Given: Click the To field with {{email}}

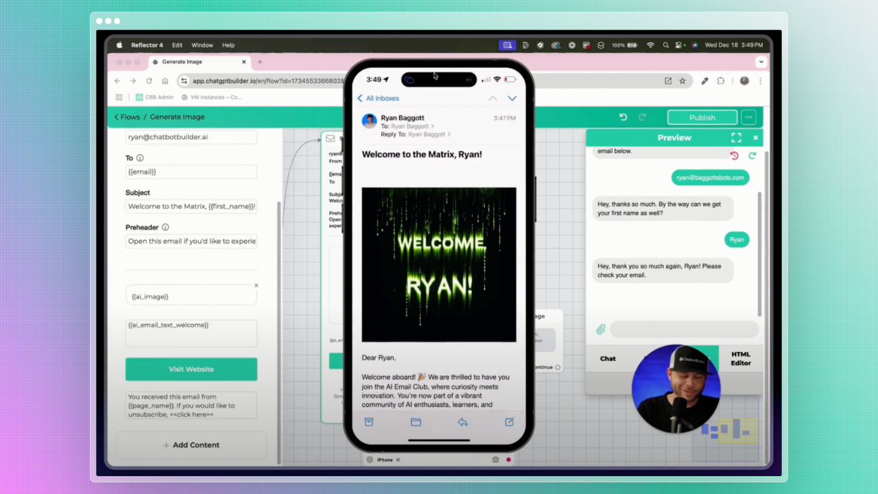Looking at the screenshot, I should [x=191, y=172].
